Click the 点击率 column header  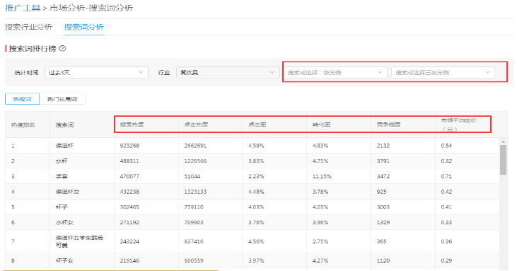click(257, 125)
